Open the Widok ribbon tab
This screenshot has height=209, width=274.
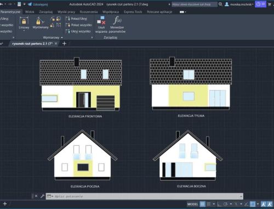tap(30, 12)
